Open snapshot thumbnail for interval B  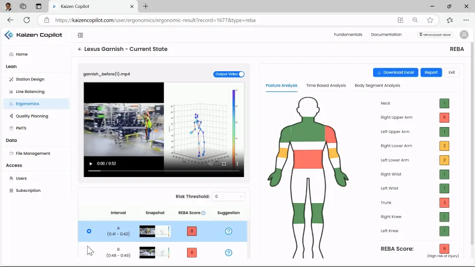pyautogui.click(x=155, y=253)
